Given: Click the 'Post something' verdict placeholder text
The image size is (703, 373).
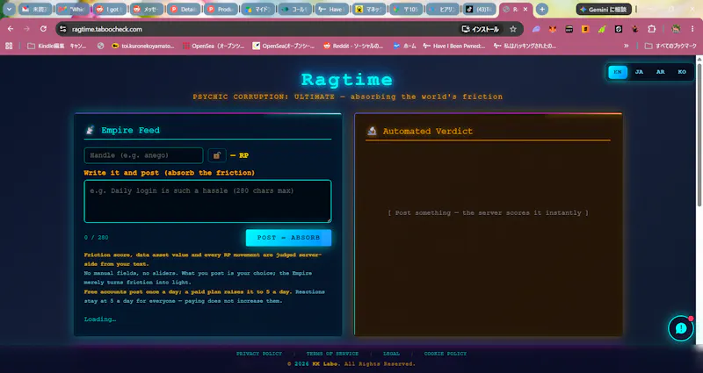Looking at the screenshot, I should point(488,212).
